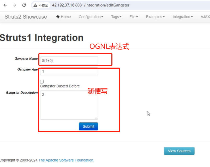The image size is (210, 167).
Task: Select the URL in the address bar
Action: (x=91, y=5)
